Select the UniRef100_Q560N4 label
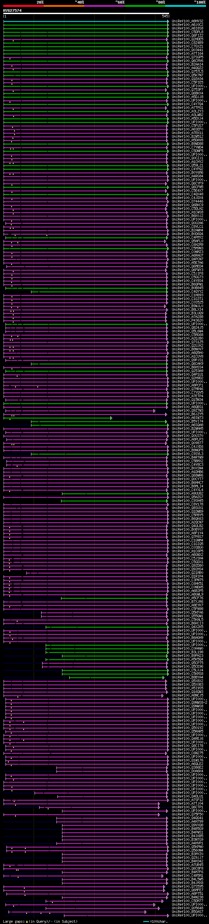 click(187, 850)
